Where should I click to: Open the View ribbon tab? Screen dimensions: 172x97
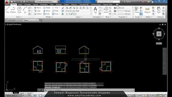click(52, 5)
